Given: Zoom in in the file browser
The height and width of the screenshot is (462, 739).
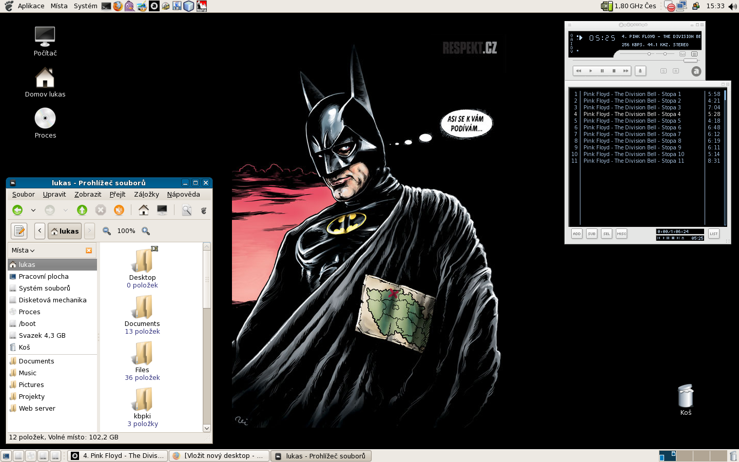Looking at the screenshot, I should click(x=146, y=231).
